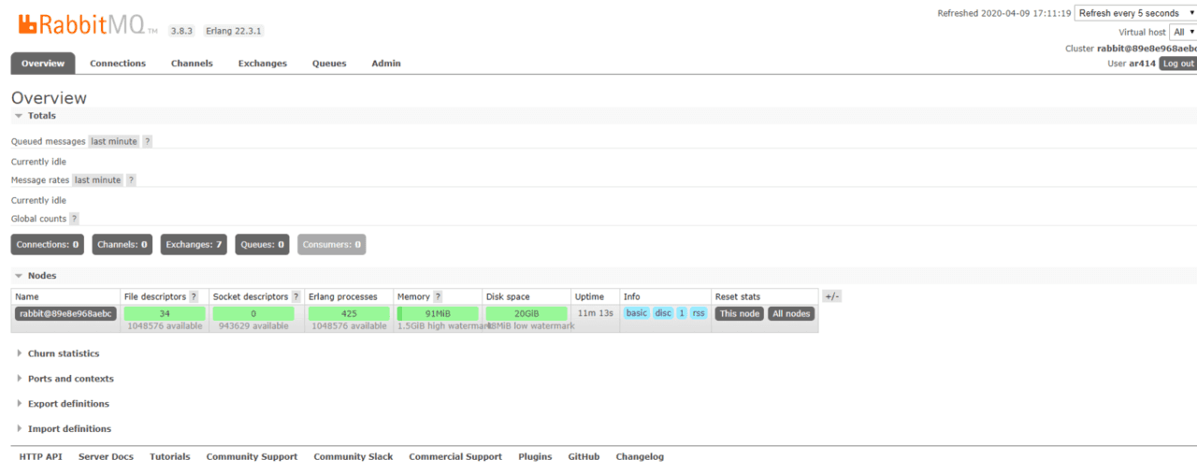Image resolution: width=1197 pixels, height=474 pixels.
Task: Open the Virtual host dropdown
Action: point(1183,32)
